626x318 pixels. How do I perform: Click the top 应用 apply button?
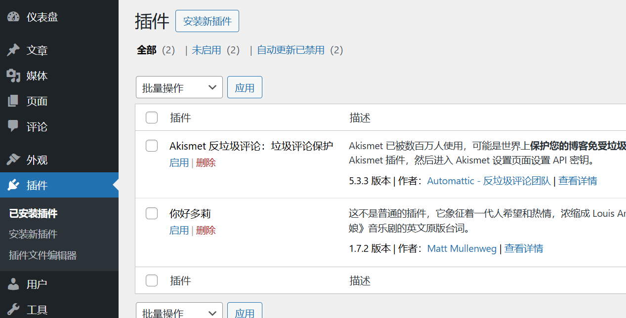point(245,87)
